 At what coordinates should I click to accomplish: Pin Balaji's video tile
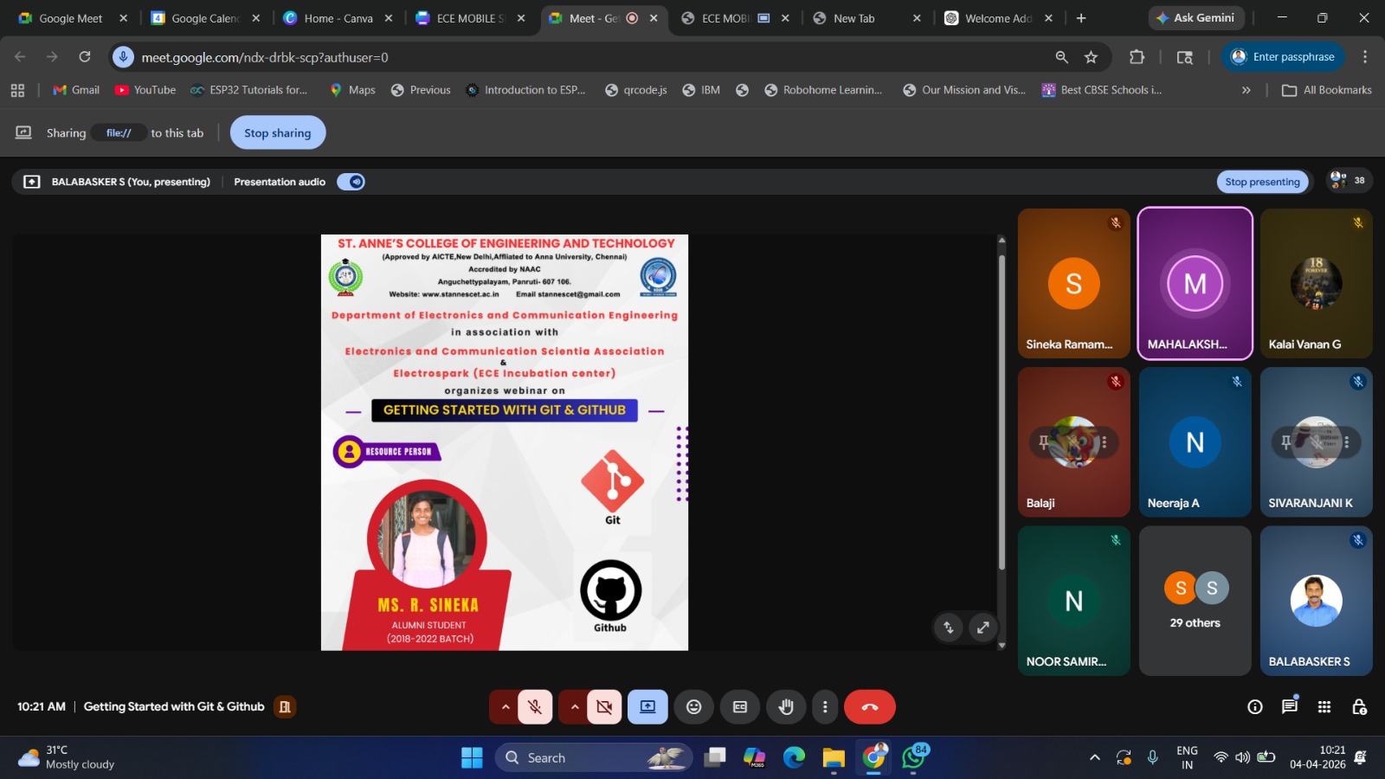(1044, 442)
